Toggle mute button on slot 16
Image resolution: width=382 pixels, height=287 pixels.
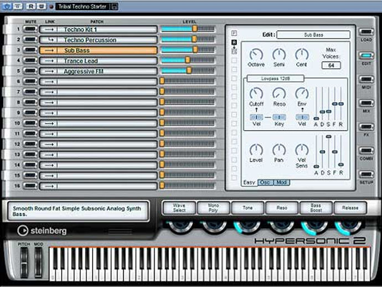click(x=30, y=186)
